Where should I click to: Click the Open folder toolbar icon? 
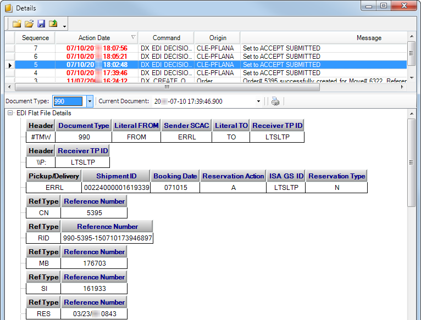(x=29, y=24)
